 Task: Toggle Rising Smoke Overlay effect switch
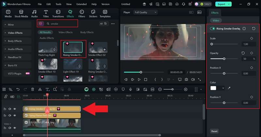[x=212, y=29]
